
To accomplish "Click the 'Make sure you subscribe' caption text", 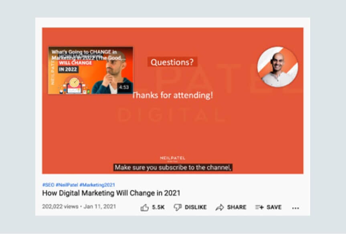I will (x=173, y=167).
